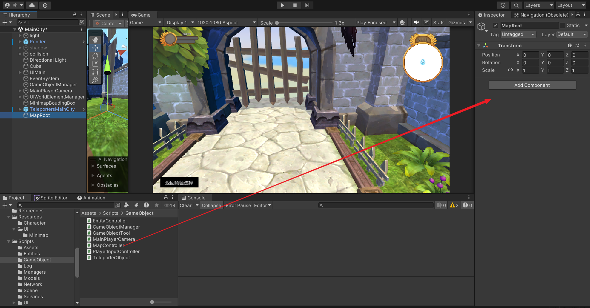Image resolution: width=590 pixels, height=308 pixels.
Task: Open the Navigation (Obsolete) tab
Action: point(541,15)
